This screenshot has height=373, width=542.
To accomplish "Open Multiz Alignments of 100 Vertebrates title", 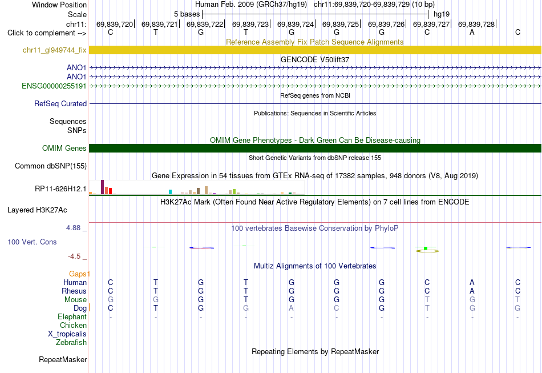I will tap(315, 266).
